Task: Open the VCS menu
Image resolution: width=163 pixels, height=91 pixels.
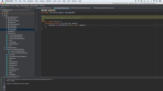Action: point(69,1)
